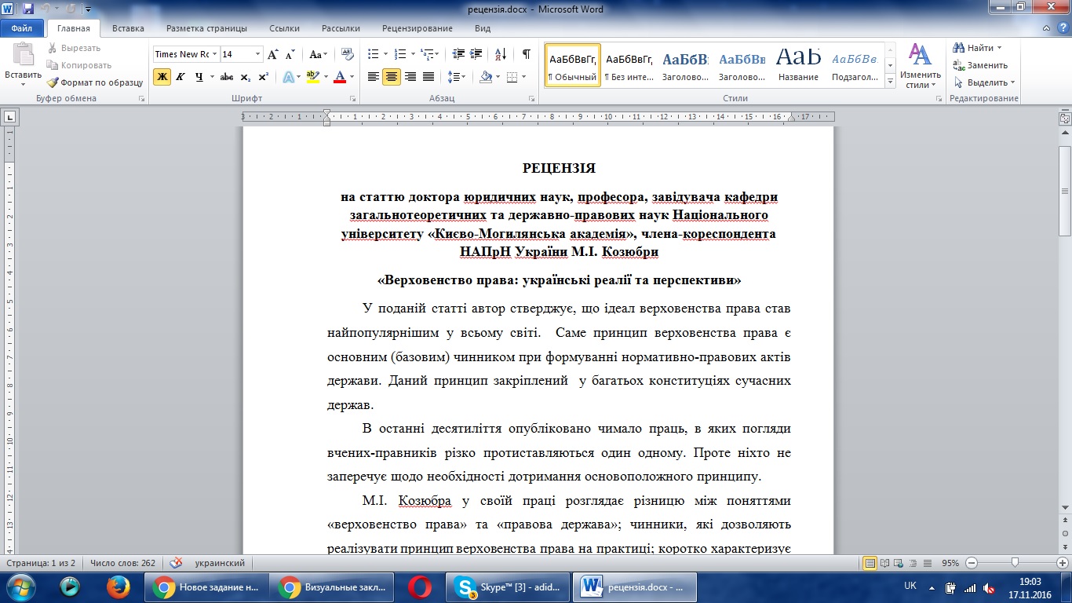Apply text effects glowing A icon
Viewport: 1072px width, 603px height.
pos(288,76)
